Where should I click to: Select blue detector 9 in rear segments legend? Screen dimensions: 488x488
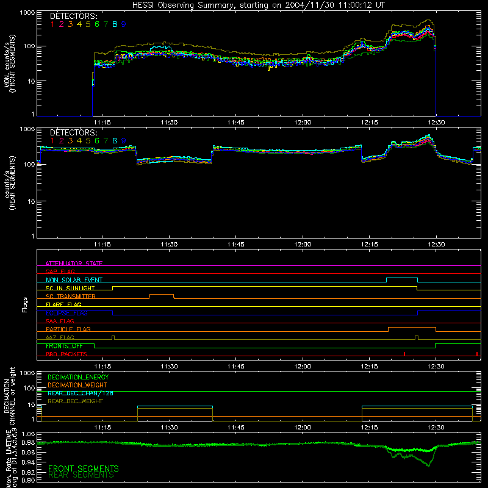[x=124, y=141]
